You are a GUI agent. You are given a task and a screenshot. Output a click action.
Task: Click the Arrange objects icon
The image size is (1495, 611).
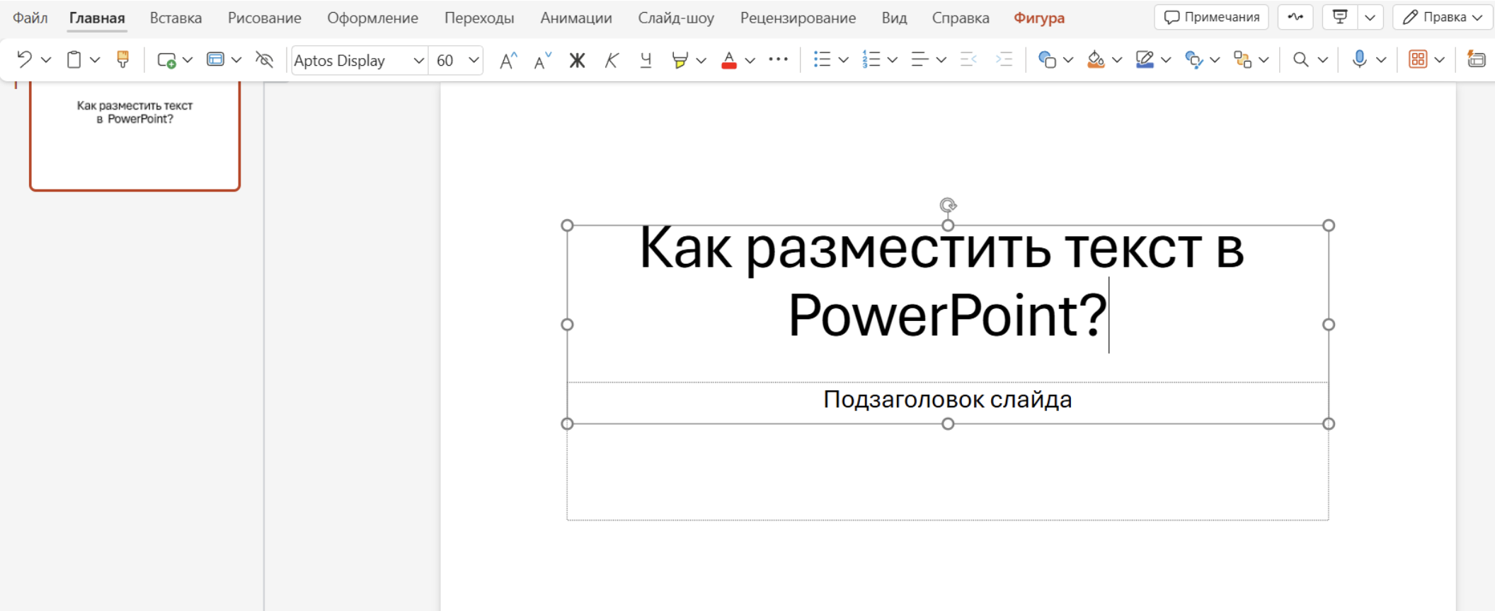[1243, 60]
